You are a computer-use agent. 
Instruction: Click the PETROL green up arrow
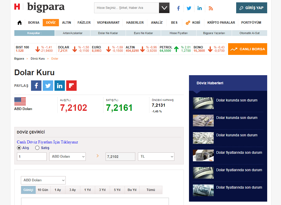tap(176, 49)
